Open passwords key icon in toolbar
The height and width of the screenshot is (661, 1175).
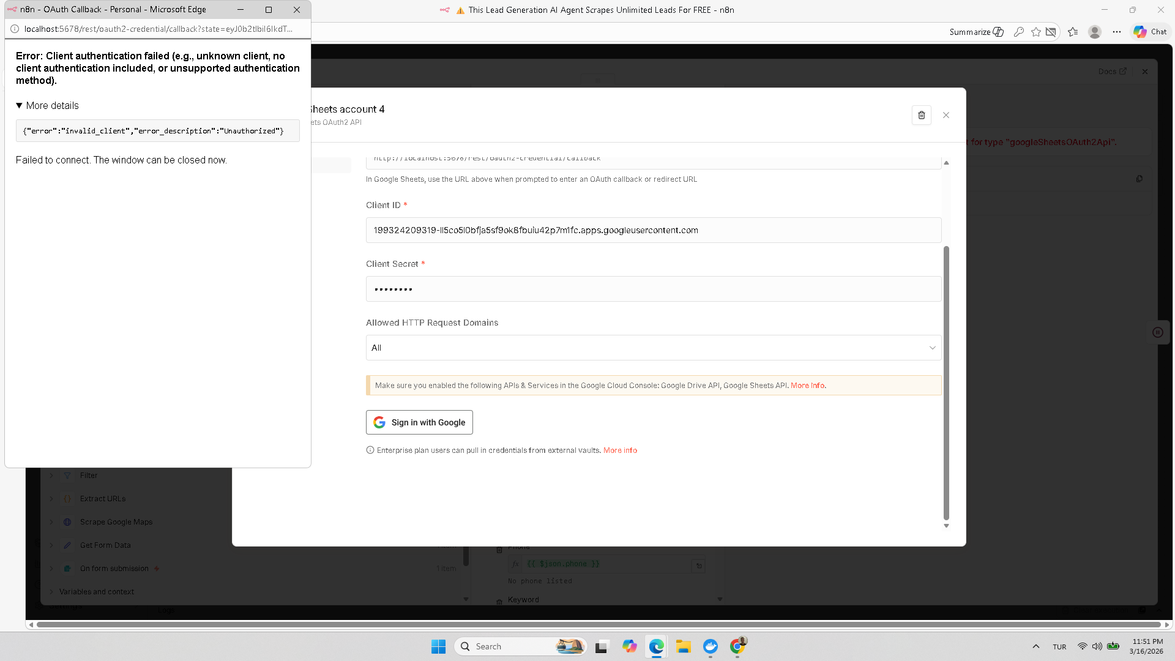1019,32
